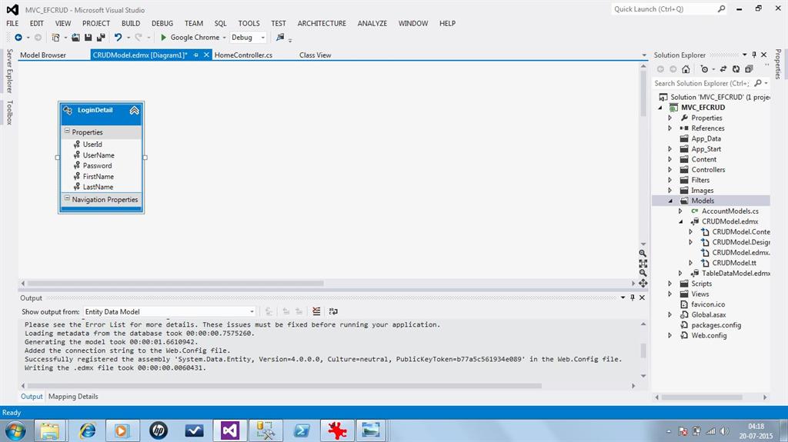Open the Google Chrome browser target dropdown
788x442 pixels.
coord(224,38)
